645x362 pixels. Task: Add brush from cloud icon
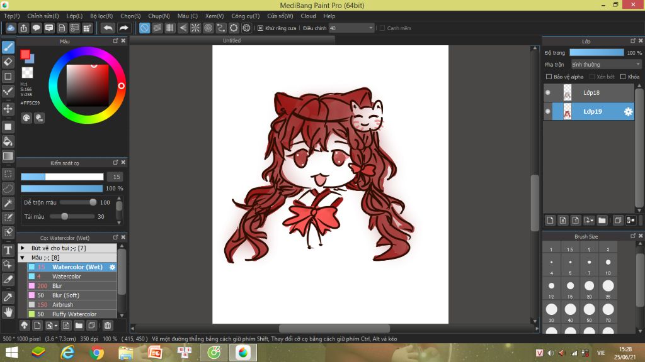pos(25,326)
